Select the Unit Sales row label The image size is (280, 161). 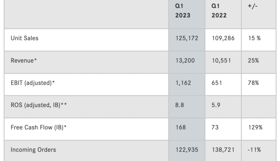pos(25,38)
